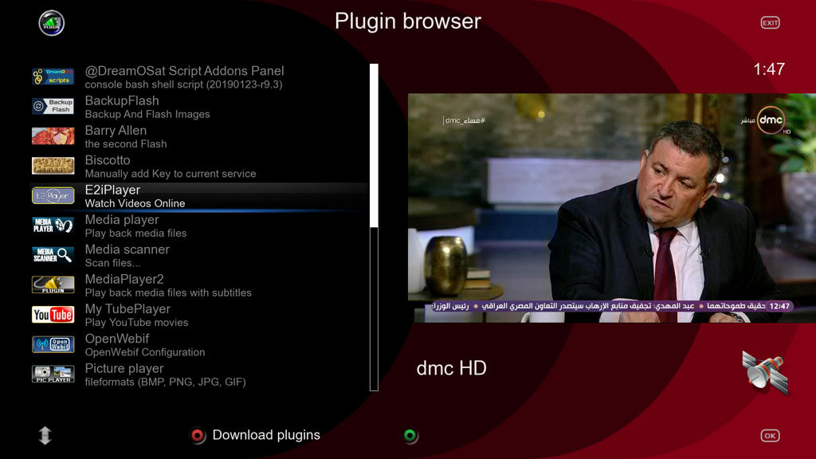Click the Barry Allen plugin icon
The height and width of the screenshot is (459, 816).
pos(53,135)
